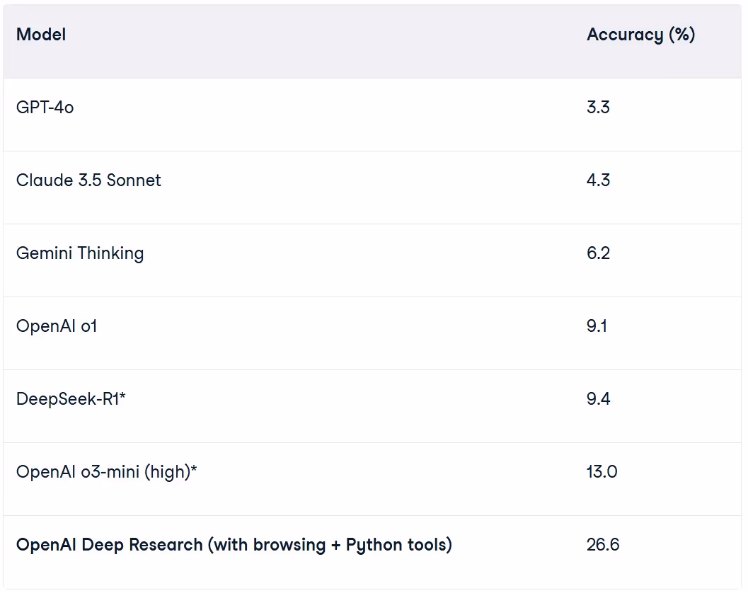Image resolution: width=748 pixels, height=593 pixels.
Task: Click the OpenAI o3-mini (high)* row label
Action: 106,472
